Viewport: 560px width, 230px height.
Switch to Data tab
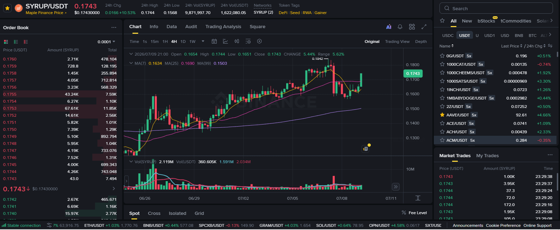[172, 27]
